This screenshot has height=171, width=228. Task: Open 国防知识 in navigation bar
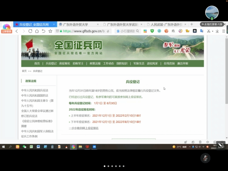coord(122,63)
